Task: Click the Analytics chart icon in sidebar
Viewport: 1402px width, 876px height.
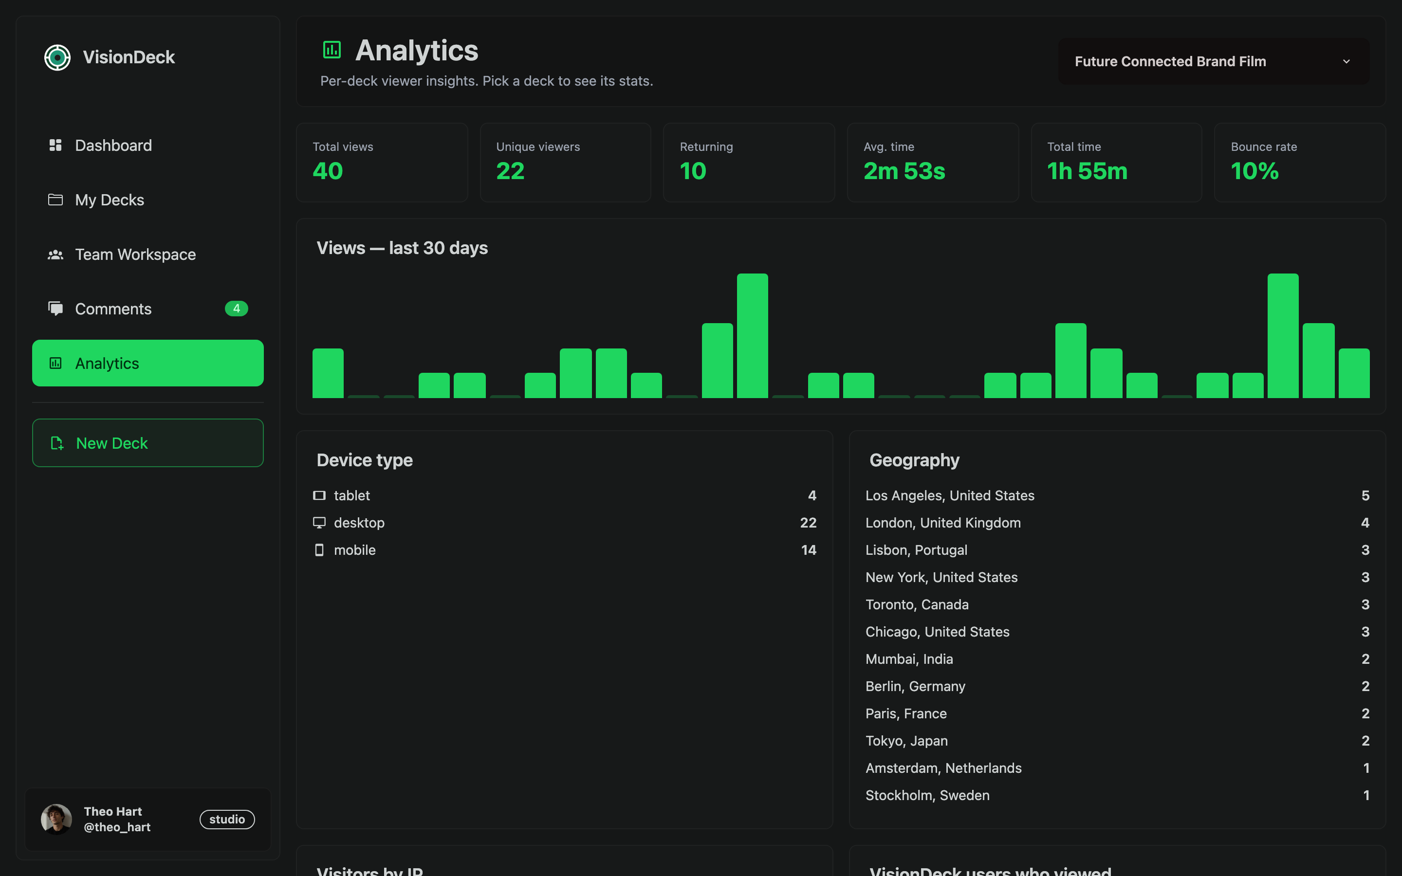Action: coord(55,363)
